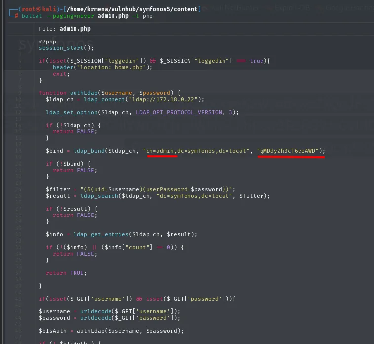This screenshot has height=344, width=374.
Task: Select the path /home/krmena/vulnhub/symfonos5/content in prompt
Action: [x=132, y=9]
